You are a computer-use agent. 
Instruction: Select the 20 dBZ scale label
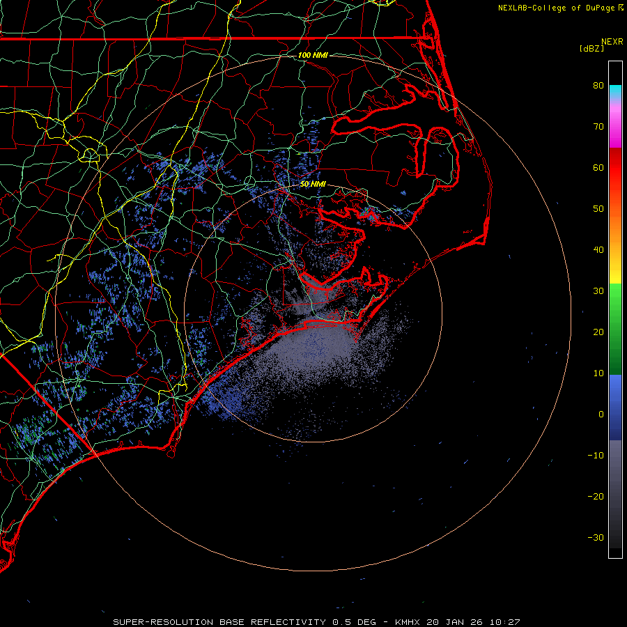click(598, 332)
